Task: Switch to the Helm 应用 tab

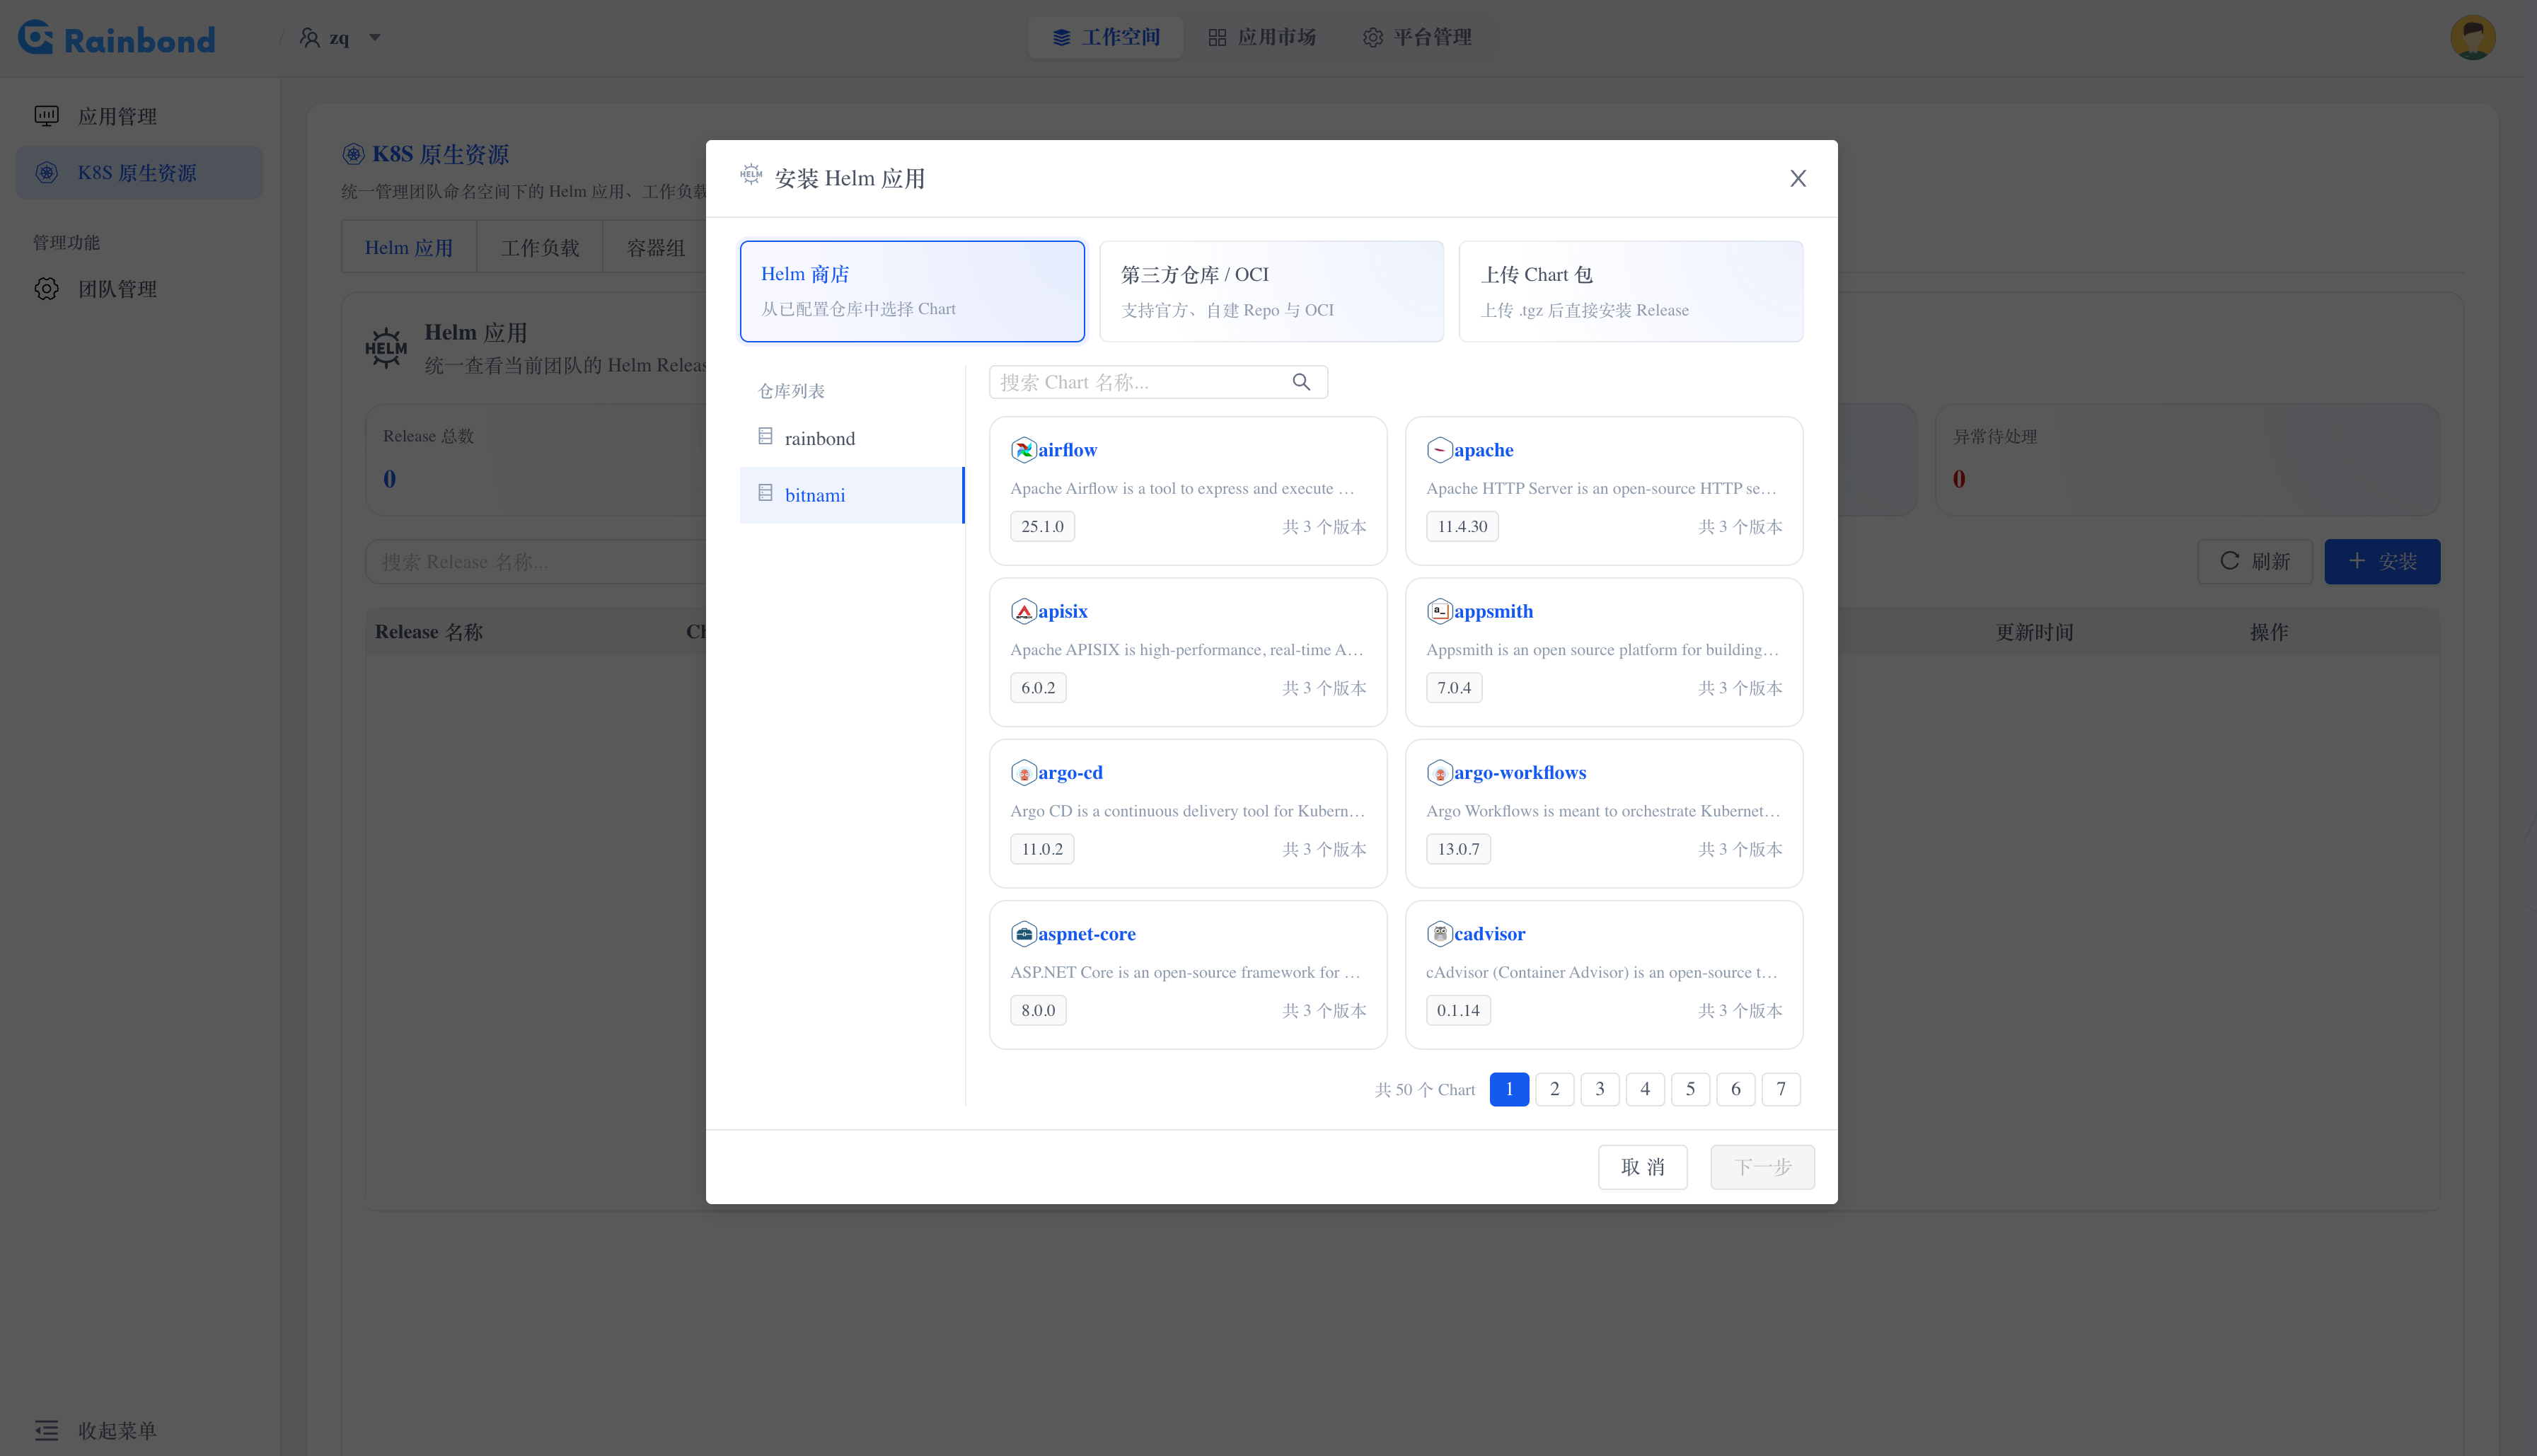Action: tap(409, 248)
